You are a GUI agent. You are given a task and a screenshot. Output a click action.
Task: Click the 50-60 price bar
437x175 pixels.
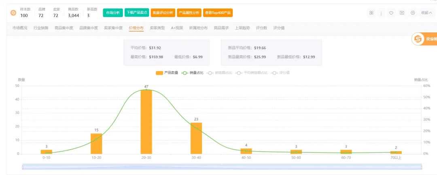pyautogui.click(x=296, y=152)
